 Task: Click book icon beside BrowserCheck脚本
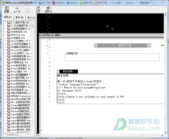[x=9, y=50]
